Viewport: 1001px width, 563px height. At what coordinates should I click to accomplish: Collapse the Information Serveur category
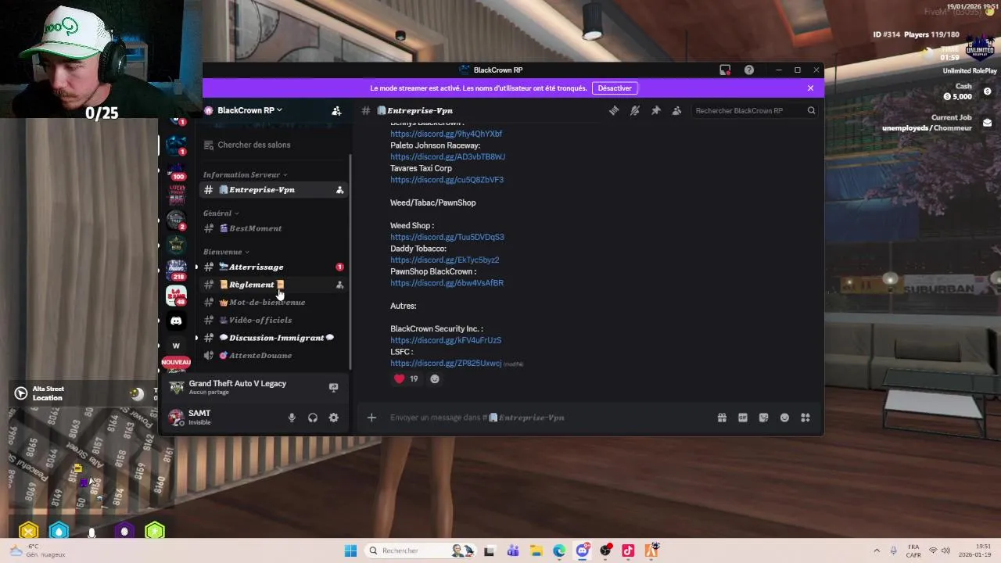pyautogui.click(x=245, y=174)
